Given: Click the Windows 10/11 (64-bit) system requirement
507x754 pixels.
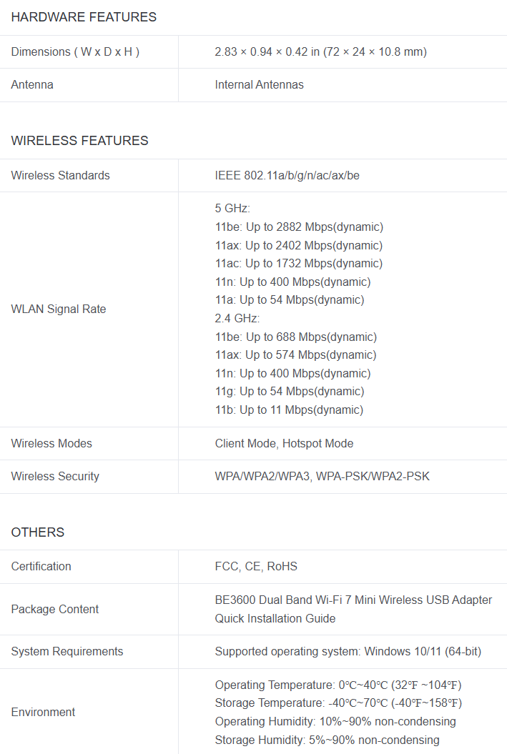Looking at the screenshot, I should click(x=422, y=651).
